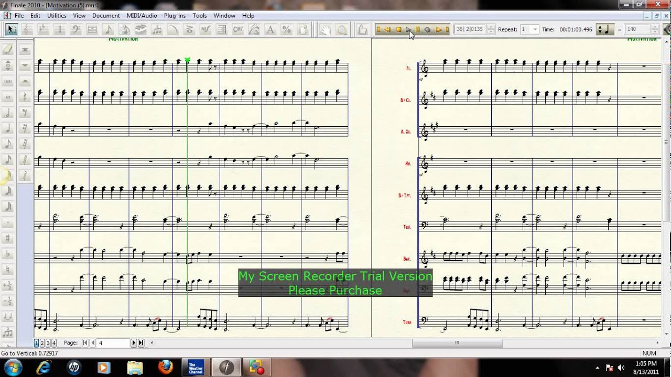Select the Chord CM7 tool

(x=238, y=29)
